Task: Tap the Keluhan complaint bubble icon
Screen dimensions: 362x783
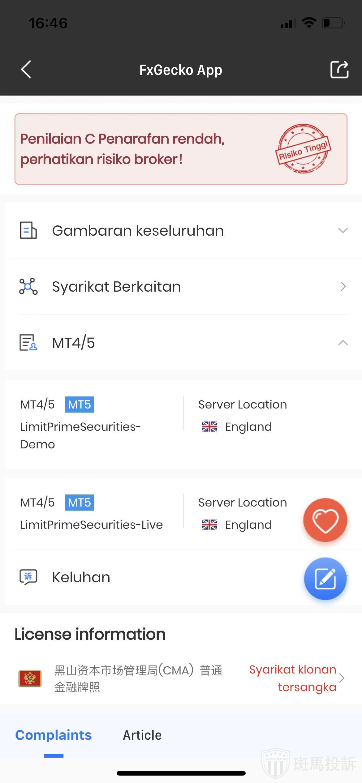Action: click(28, 577)
